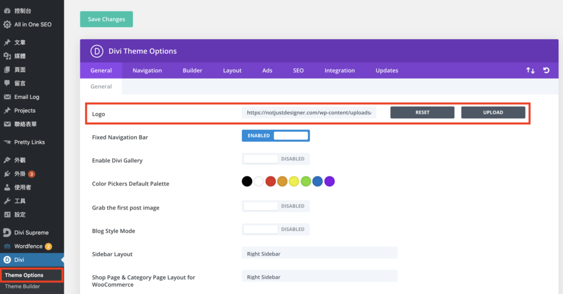This screenshot has height=294, width=563.
Task: Click the media icon beside 媒體
Action: (x=7, y=56)
